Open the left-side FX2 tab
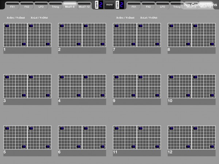This screenshot has height=164, width=219. 27,6
